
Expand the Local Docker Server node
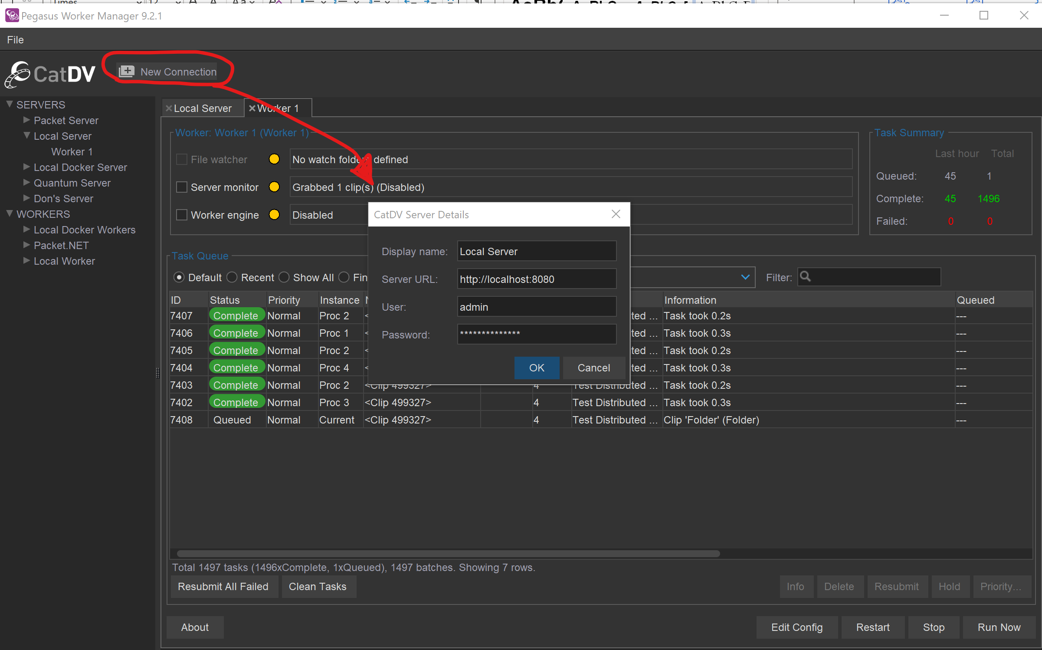coord(26,167)
